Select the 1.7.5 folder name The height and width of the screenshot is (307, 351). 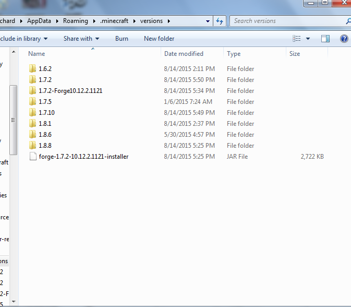click(45, 102)
